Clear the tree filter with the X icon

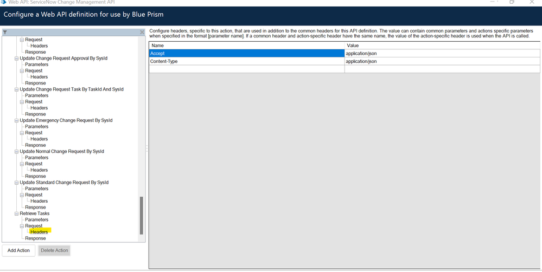pyautogui.click(x=142, y=32)
